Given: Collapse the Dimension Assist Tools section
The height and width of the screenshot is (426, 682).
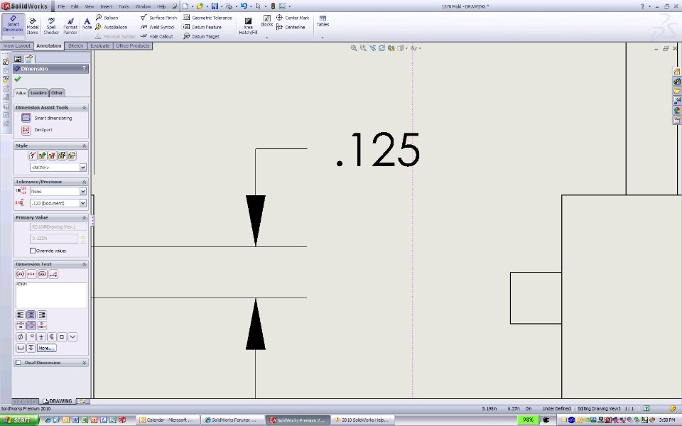Looking at the screenshot, I should [85, 107].
